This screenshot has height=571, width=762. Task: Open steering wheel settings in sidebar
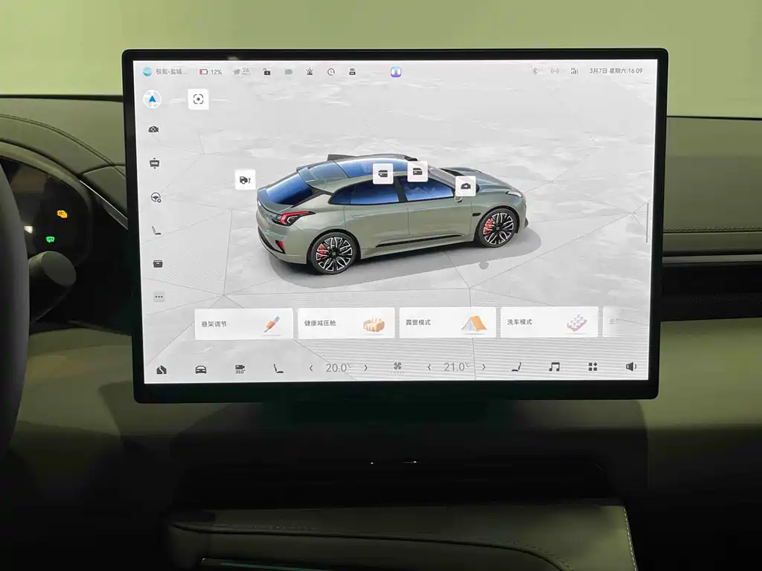156,198
